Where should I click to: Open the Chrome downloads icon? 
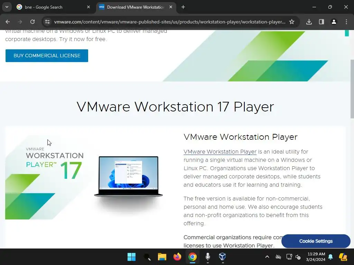coord(309,22)
